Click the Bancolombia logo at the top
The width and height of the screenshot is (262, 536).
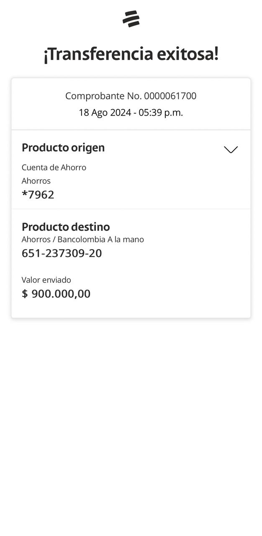click(131, 19)
